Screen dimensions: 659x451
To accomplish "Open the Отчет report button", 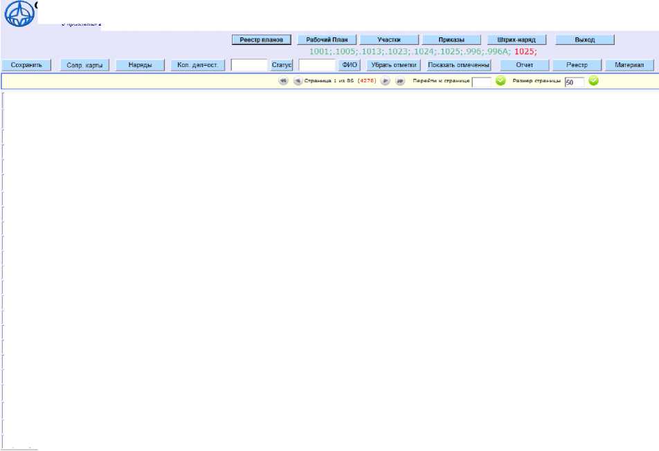I will pyautogui.click(x=525, y=65).
